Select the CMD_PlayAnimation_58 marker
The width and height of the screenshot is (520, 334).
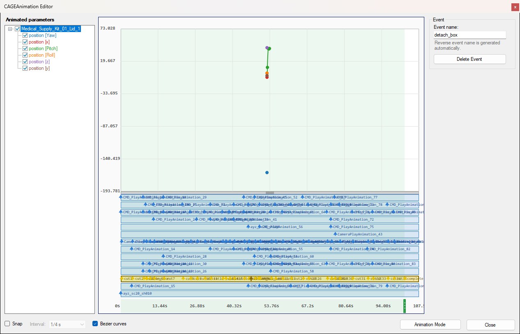click(x=271, y=271)
